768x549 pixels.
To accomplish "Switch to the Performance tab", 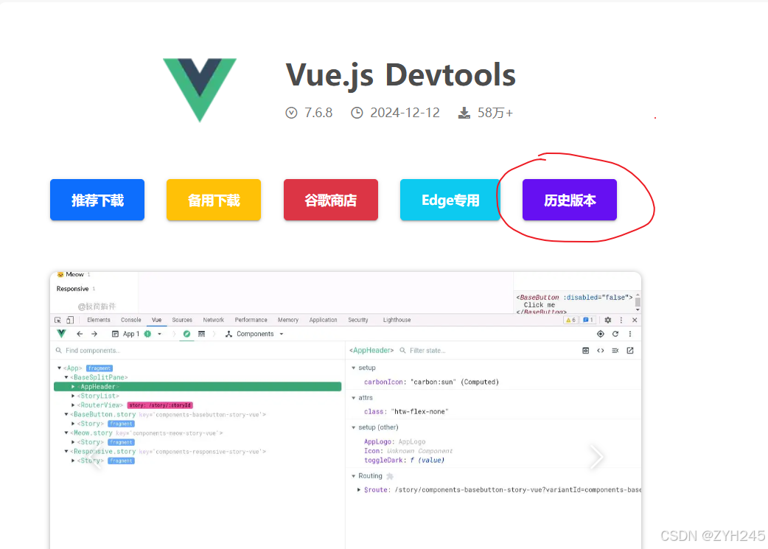I will coord(251,320).
